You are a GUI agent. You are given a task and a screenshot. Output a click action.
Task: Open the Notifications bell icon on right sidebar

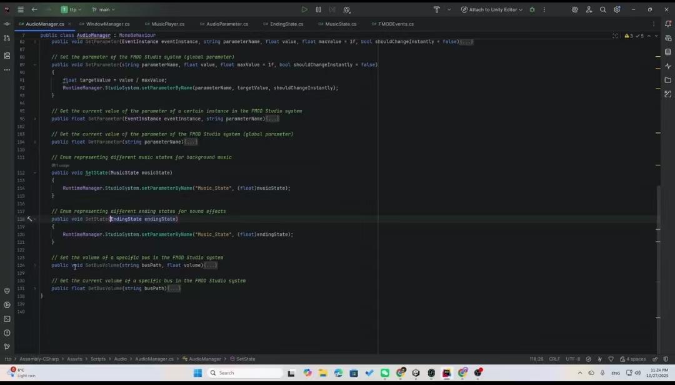pos(668,24)
